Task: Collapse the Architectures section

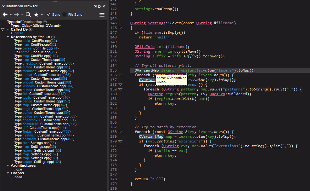Action: [8, 165]
